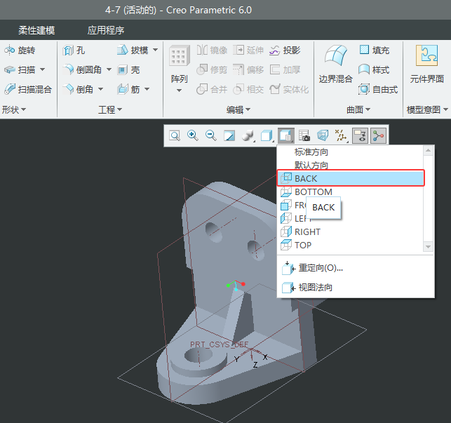Toggle the saved orientations button
The width and height of the screenshot is (451, 423).
[x=286, y=136]
